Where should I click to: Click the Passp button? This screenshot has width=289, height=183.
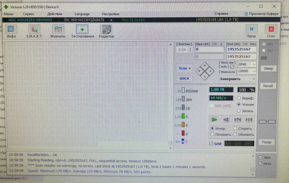(266, 142)
